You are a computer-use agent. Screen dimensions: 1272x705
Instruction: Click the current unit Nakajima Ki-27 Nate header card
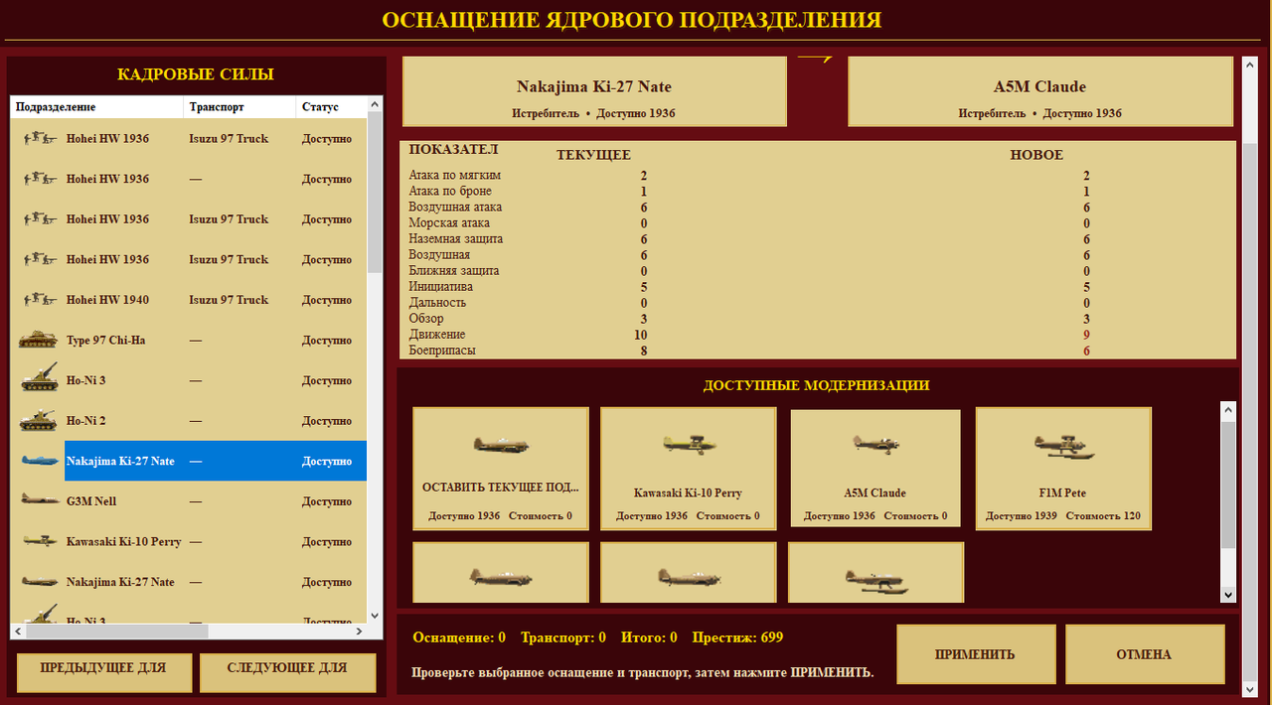point(594,91)
